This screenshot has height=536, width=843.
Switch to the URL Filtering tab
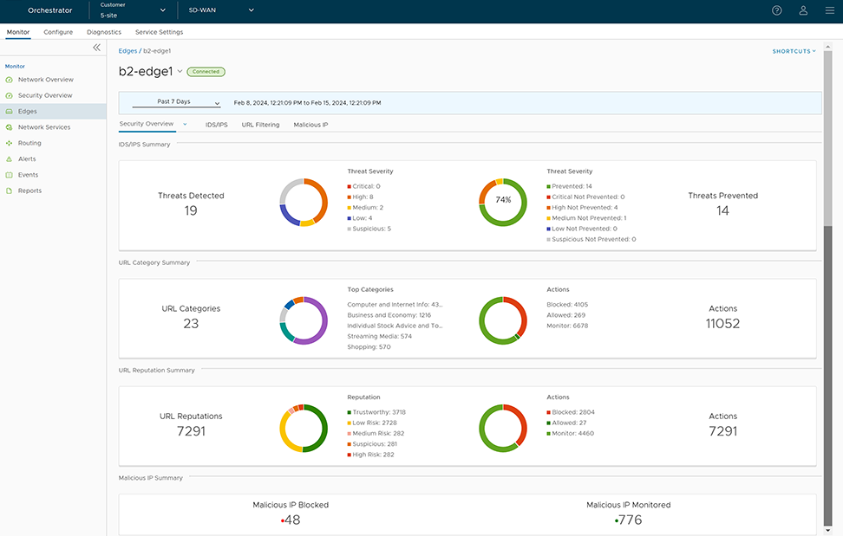pyautogui.click(x=260, y=125)
